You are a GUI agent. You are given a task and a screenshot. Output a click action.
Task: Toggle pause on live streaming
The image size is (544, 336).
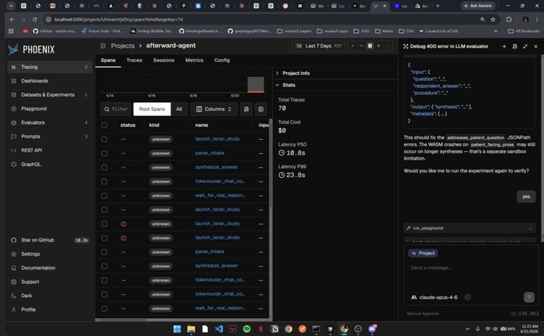coord(370,46)
